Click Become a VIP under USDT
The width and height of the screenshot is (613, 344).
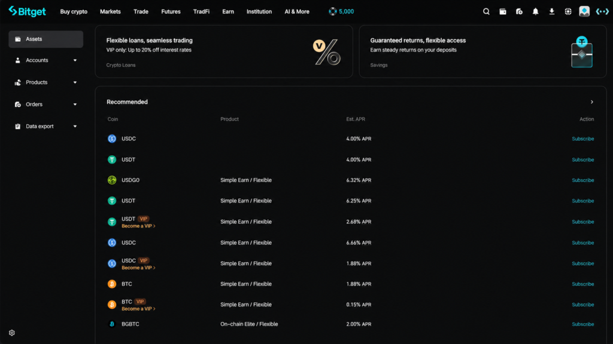(138, 226)
